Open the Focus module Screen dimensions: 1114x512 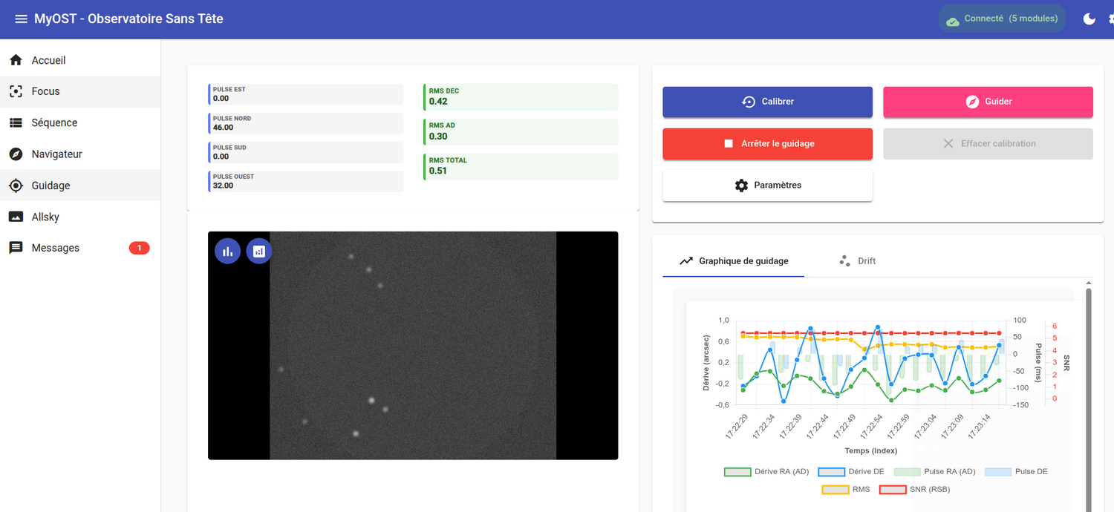(x=80, y=91)
